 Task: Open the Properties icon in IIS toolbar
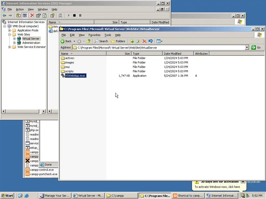pyautogui.click(x=38, y=16)
